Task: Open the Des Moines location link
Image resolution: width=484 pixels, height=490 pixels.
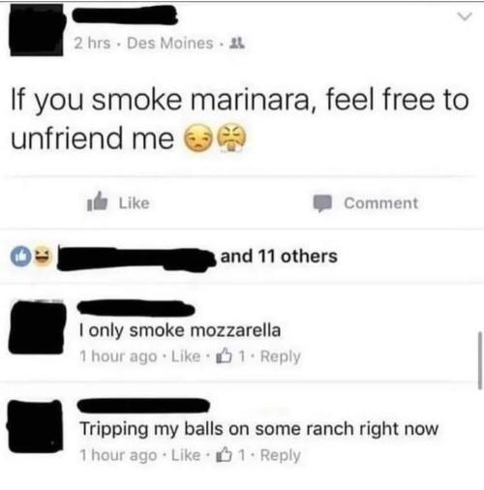Action: point(170,43)
